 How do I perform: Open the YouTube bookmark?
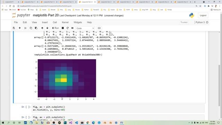[x=22, y=10]
